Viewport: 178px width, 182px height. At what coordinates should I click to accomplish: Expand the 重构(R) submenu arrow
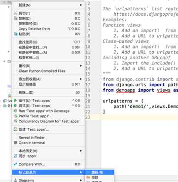point(81,66)
